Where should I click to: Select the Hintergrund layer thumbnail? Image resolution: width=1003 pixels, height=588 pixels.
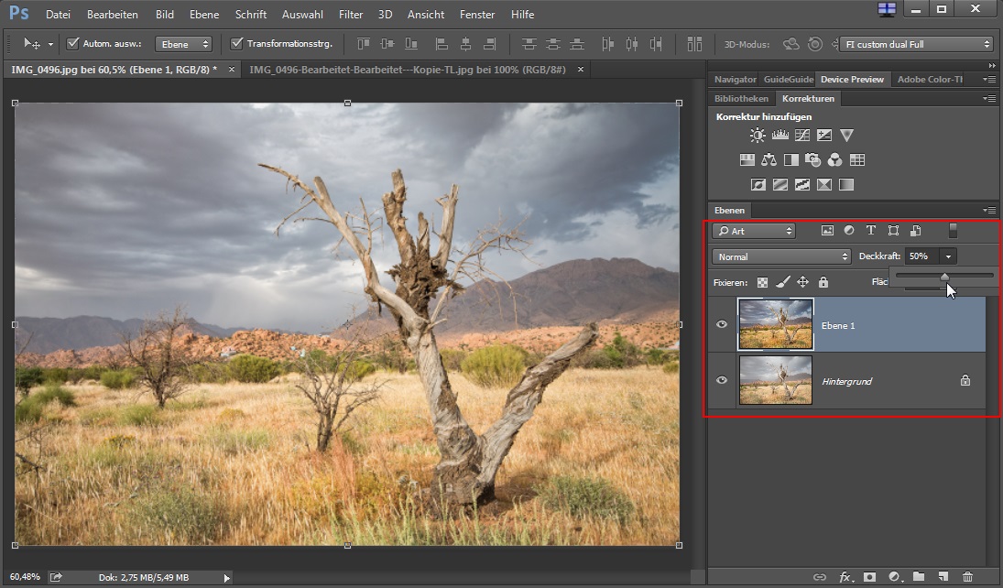(775, 380)
